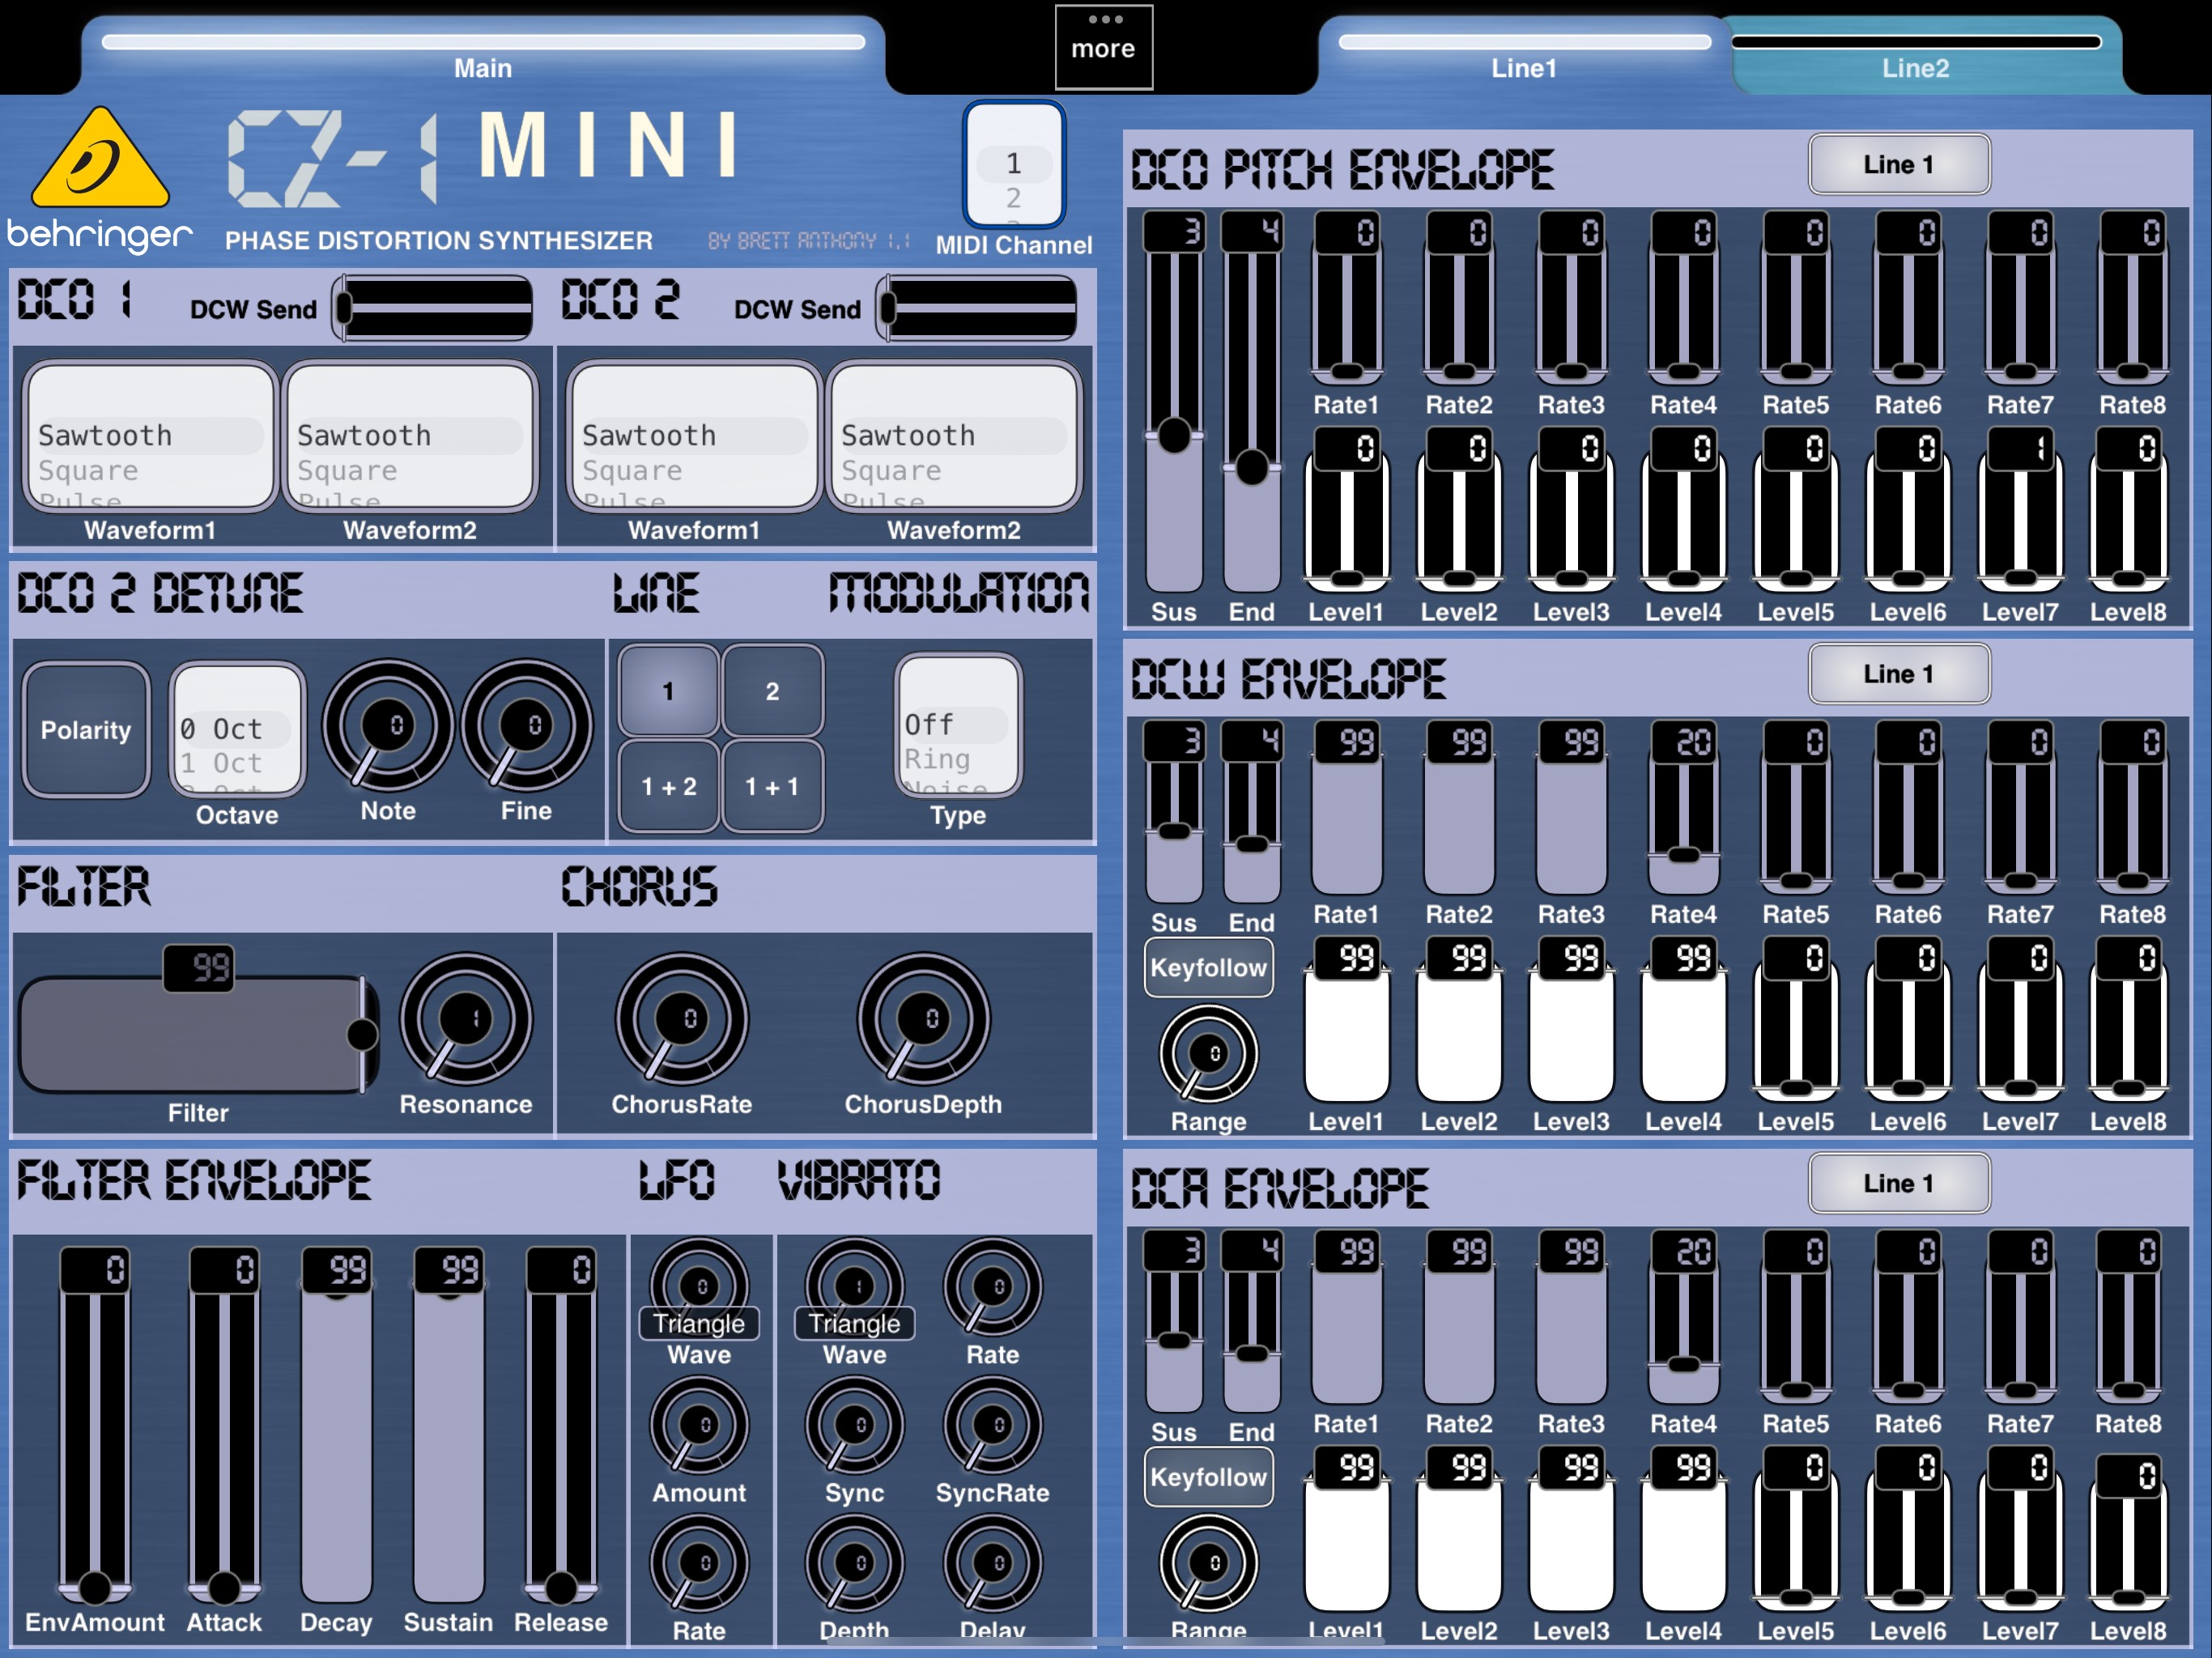Click Line 1 button in DCO Pitch Envelope
2212x1658 pixels.
pos(1899,164)
